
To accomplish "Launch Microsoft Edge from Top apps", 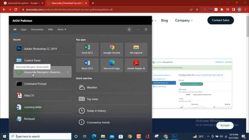I will (112, 65).
